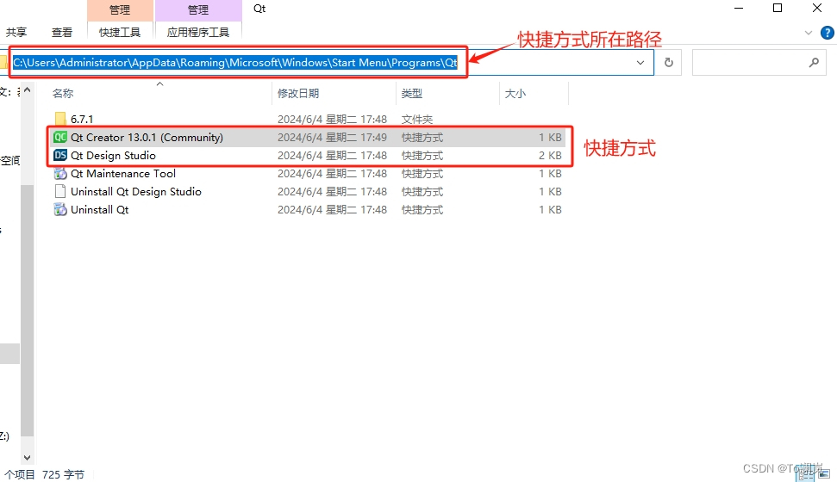Select the Qt Creator 13.0.1 shortcut icon
Viewport: 837px width, 482px height.
[60, 137]
